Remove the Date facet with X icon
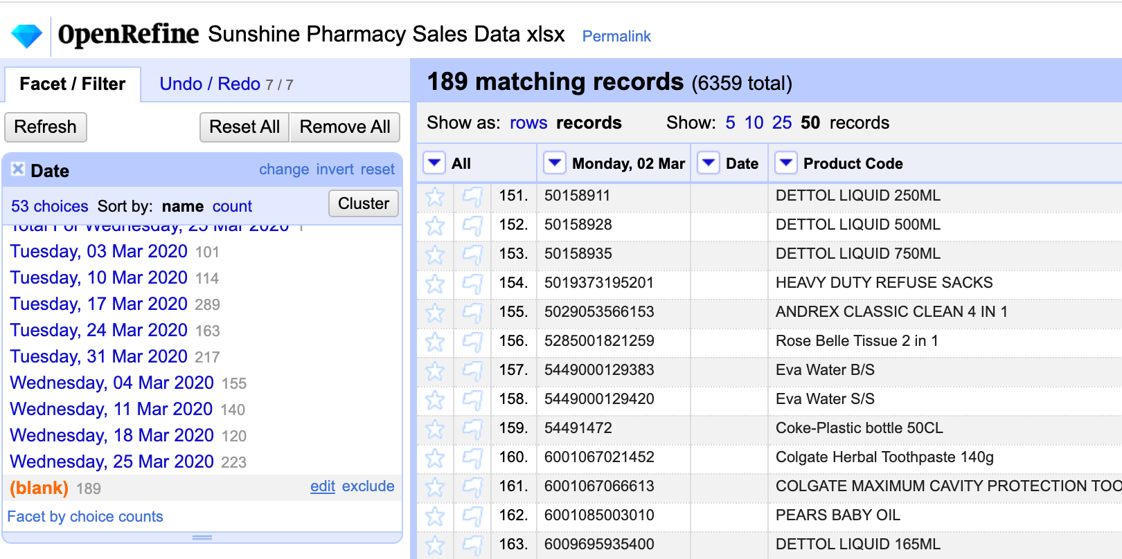Image resolution: width=1122 pixels, height=559 pixels. pyautogui.click(x=18, y=169)
